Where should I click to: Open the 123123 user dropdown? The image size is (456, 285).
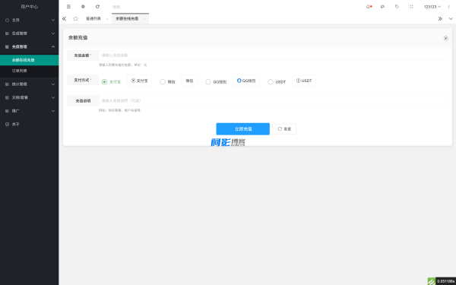(x=432, y=7)
